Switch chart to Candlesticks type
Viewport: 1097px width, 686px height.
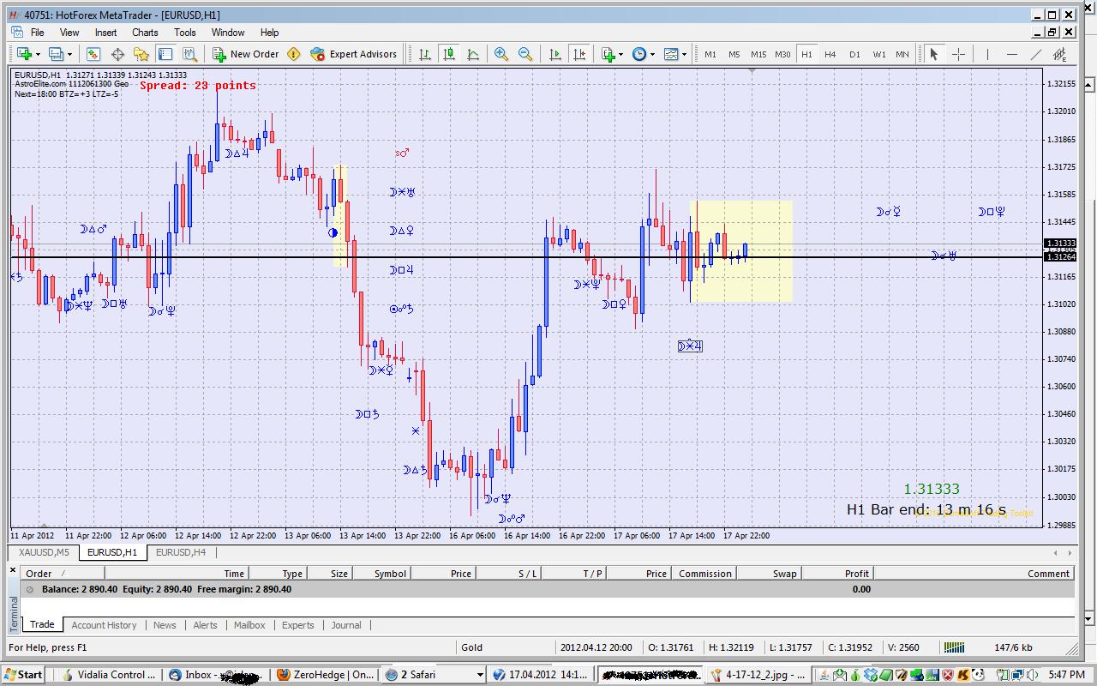coord(449,54)
